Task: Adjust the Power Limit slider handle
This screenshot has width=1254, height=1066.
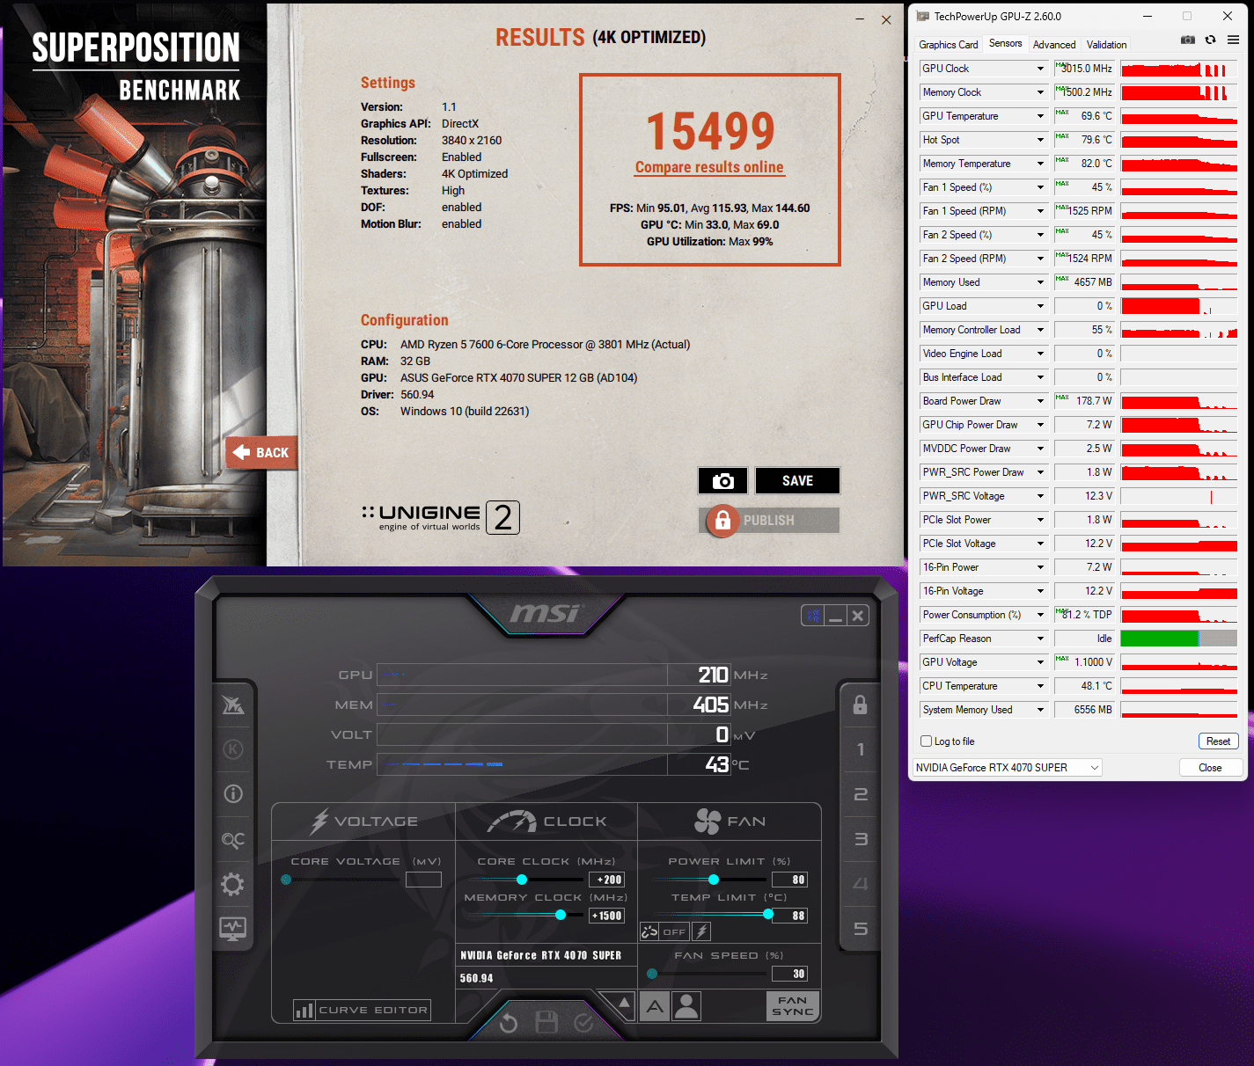Action: 714,880
